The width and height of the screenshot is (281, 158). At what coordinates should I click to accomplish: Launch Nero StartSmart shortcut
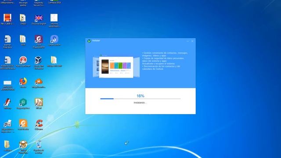coord(23,60)
